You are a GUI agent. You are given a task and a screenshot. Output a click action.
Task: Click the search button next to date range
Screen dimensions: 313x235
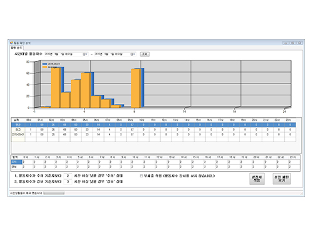(x=145, y=54)
